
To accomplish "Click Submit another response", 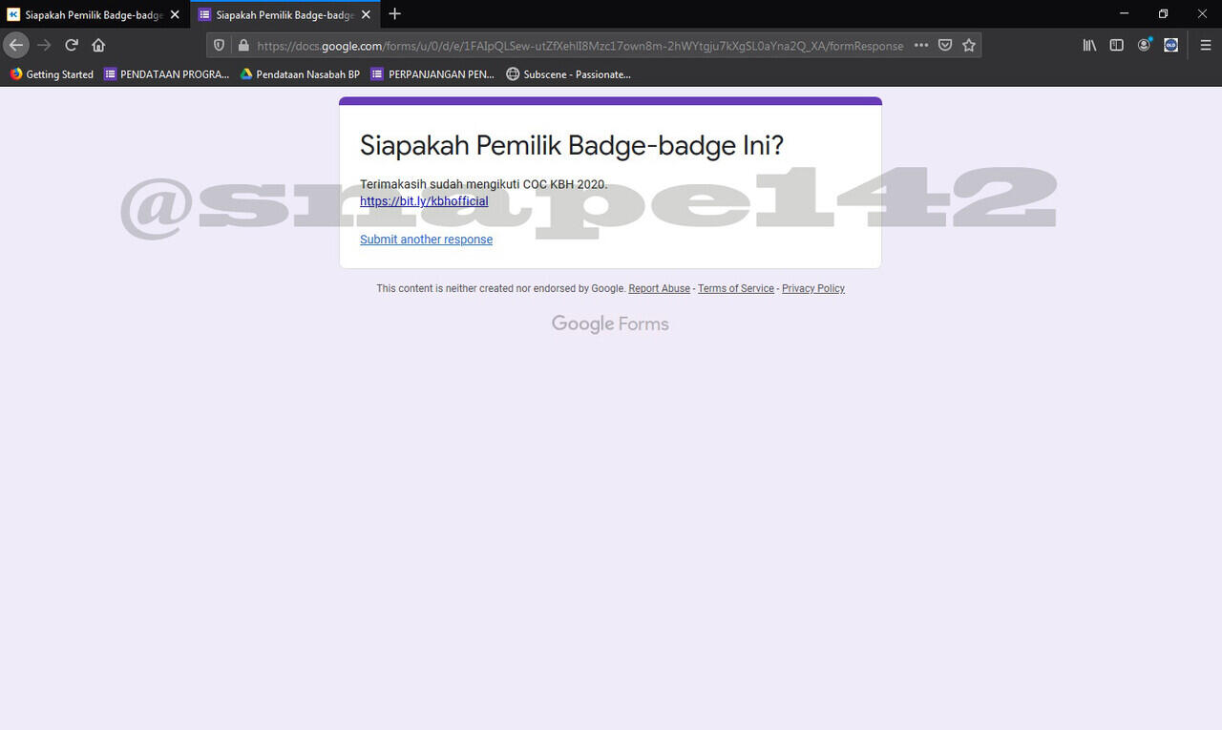I will [x=426, y=240].
